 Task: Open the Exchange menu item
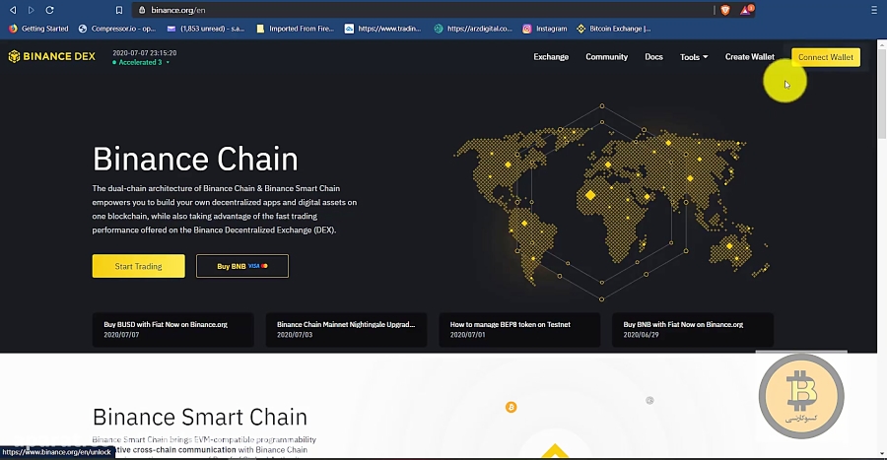click(x=551, y=57)
